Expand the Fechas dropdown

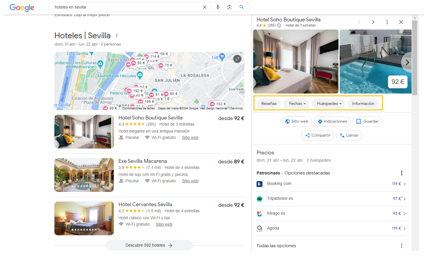297,104
